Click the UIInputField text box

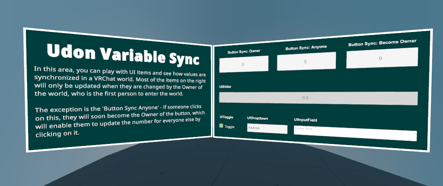pos(355,133)
